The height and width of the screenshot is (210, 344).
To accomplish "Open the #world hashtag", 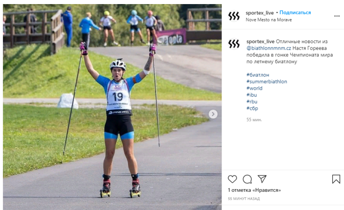I will [254, 88].
